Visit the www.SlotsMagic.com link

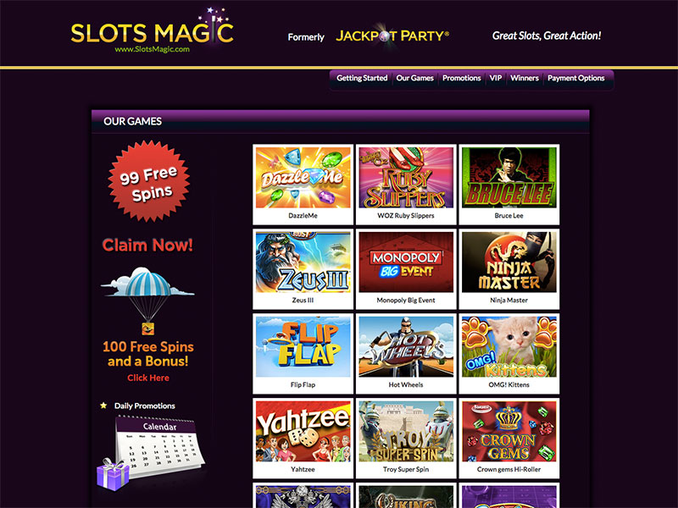[153, 49]
